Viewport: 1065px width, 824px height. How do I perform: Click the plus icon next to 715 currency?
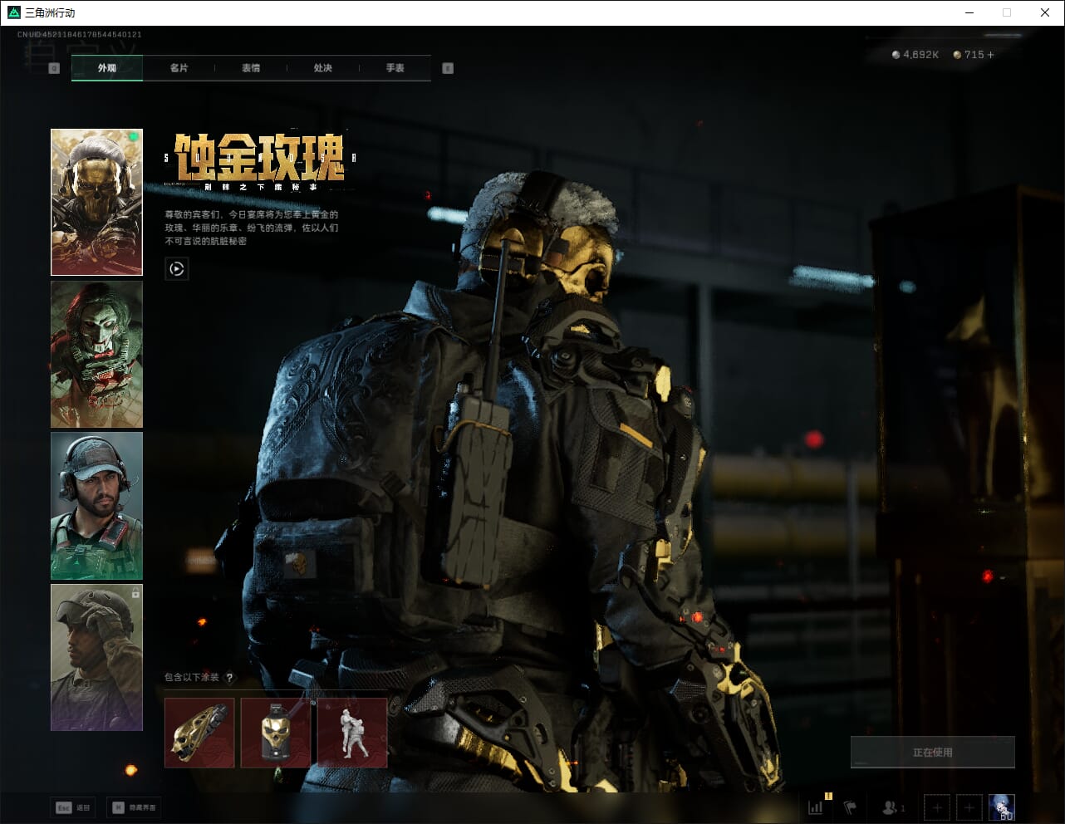coord(990,55)
